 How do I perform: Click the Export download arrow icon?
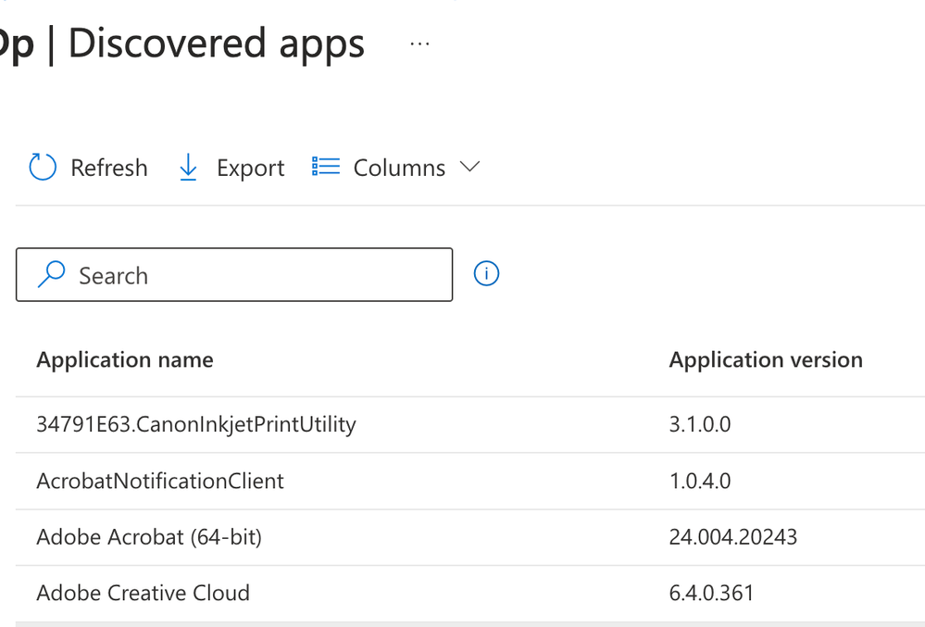pyautogui.click(x=188, y=167)
